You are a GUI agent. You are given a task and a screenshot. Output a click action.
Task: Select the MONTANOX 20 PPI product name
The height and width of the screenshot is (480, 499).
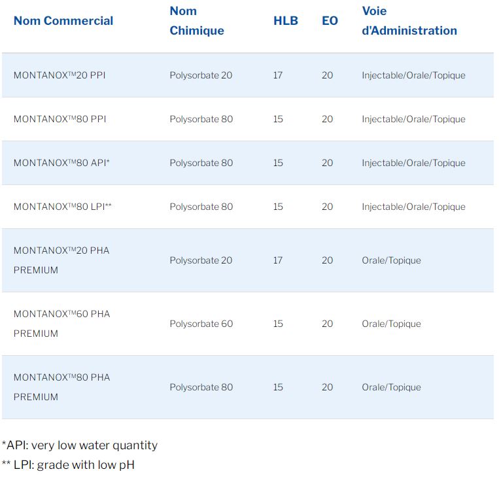[x=60, y=75]
